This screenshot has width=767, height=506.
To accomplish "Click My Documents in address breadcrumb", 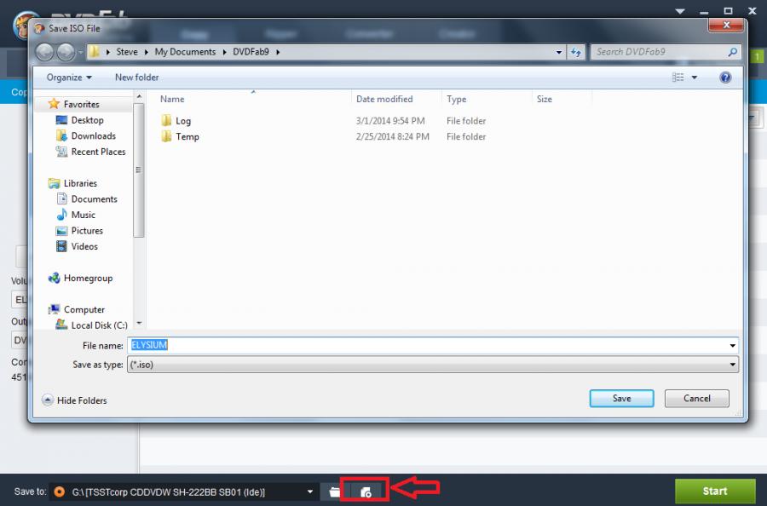I will click(185, 52).
